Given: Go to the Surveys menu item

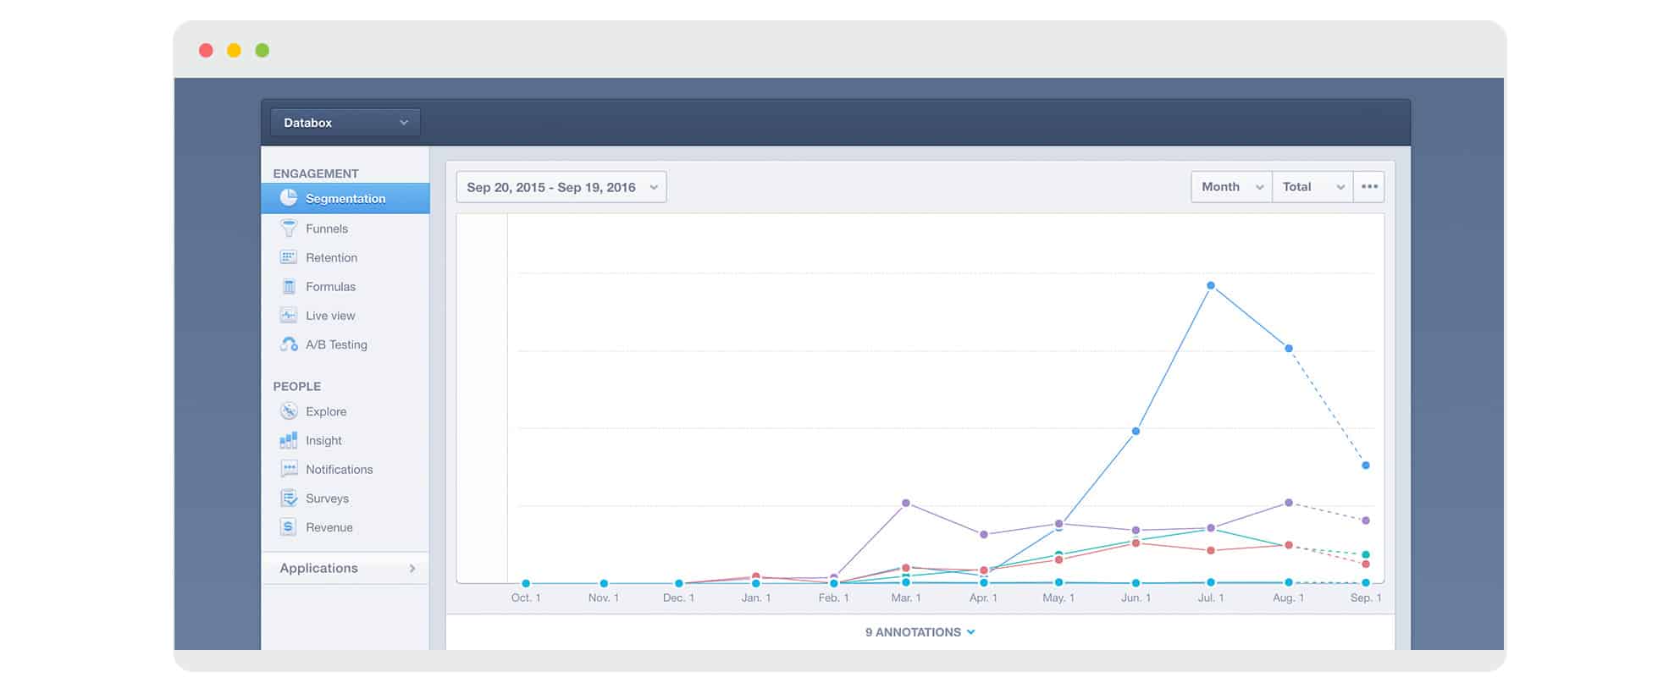Looking at the screenshot, I should coord(327,498).
